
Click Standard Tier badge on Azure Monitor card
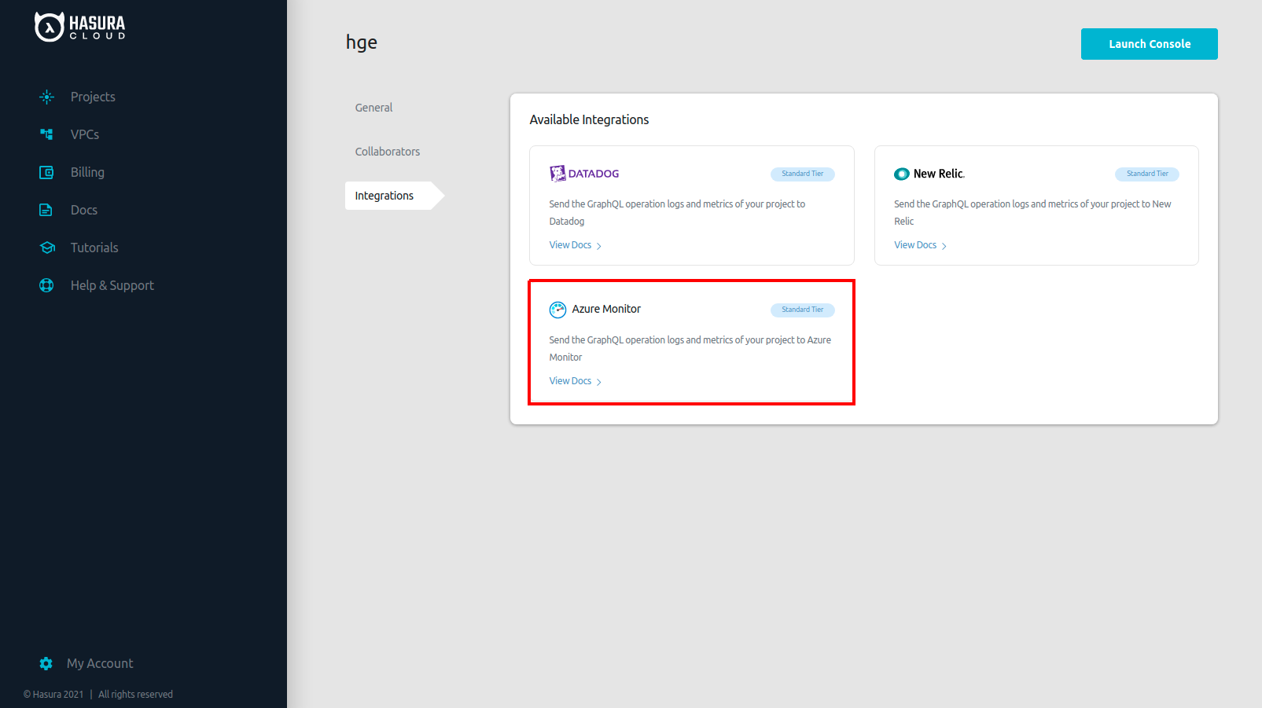[802, 310]
